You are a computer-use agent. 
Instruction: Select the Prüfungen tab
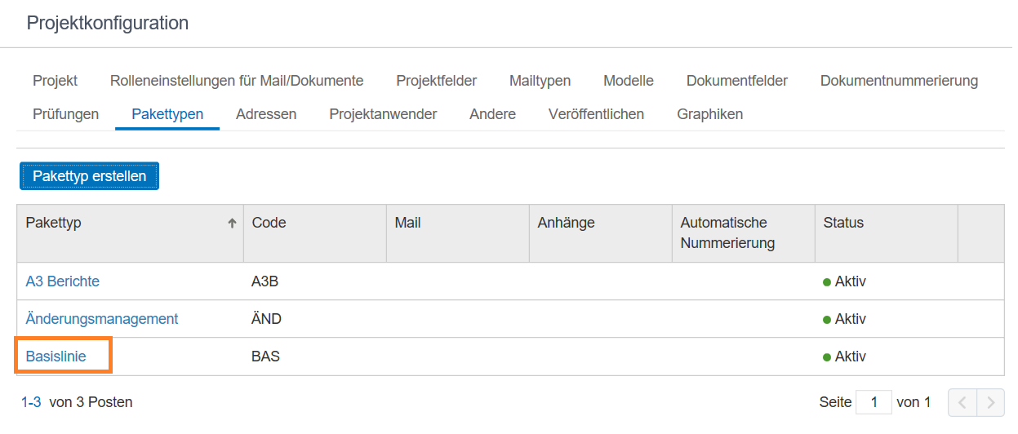click(x=66, y=114)
